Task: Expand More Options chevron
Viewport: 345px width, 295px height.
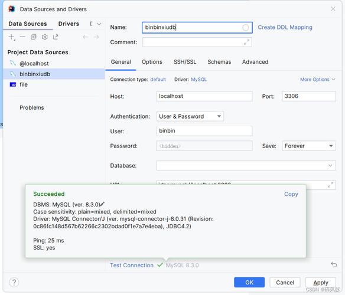Action: click(x=334, y=80)
